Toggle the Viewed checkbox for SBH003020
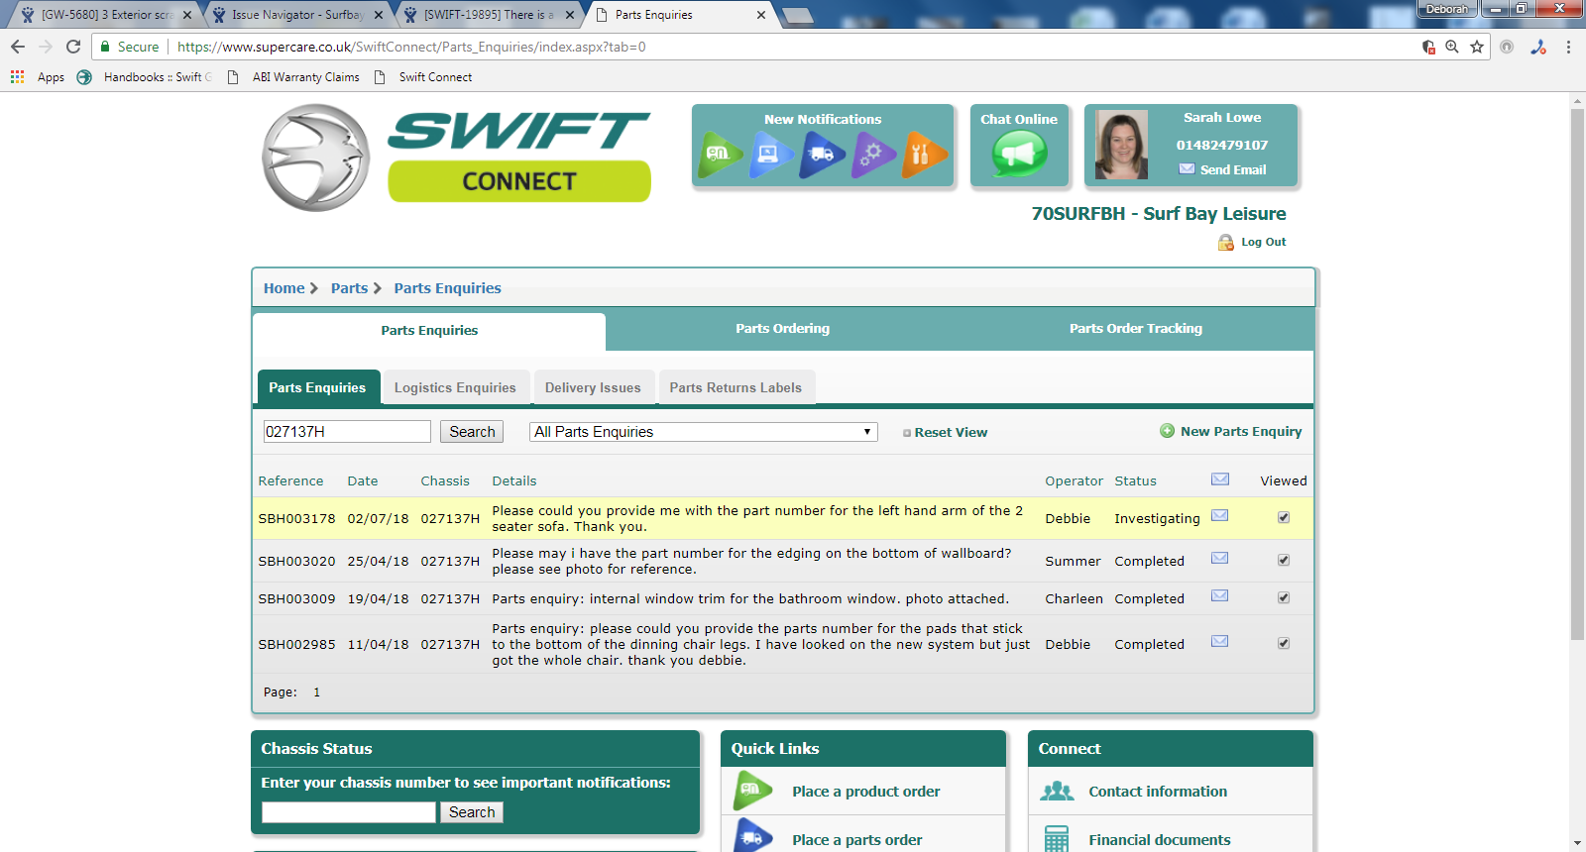 1284,560
